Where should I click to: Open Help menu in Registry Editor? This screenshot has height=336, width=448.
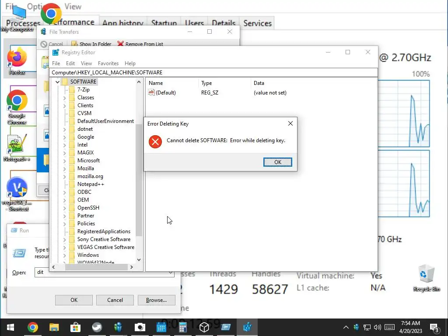tap(130, 63)
